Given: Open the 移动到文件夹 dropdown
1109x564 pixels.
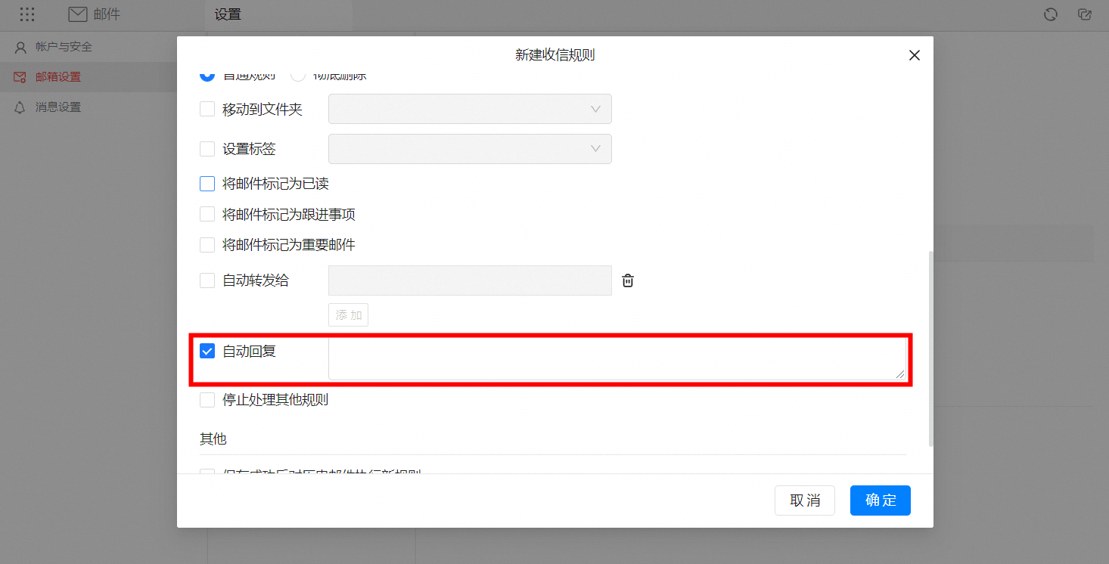Looking at the screenshot, I should tap(470, 109).
